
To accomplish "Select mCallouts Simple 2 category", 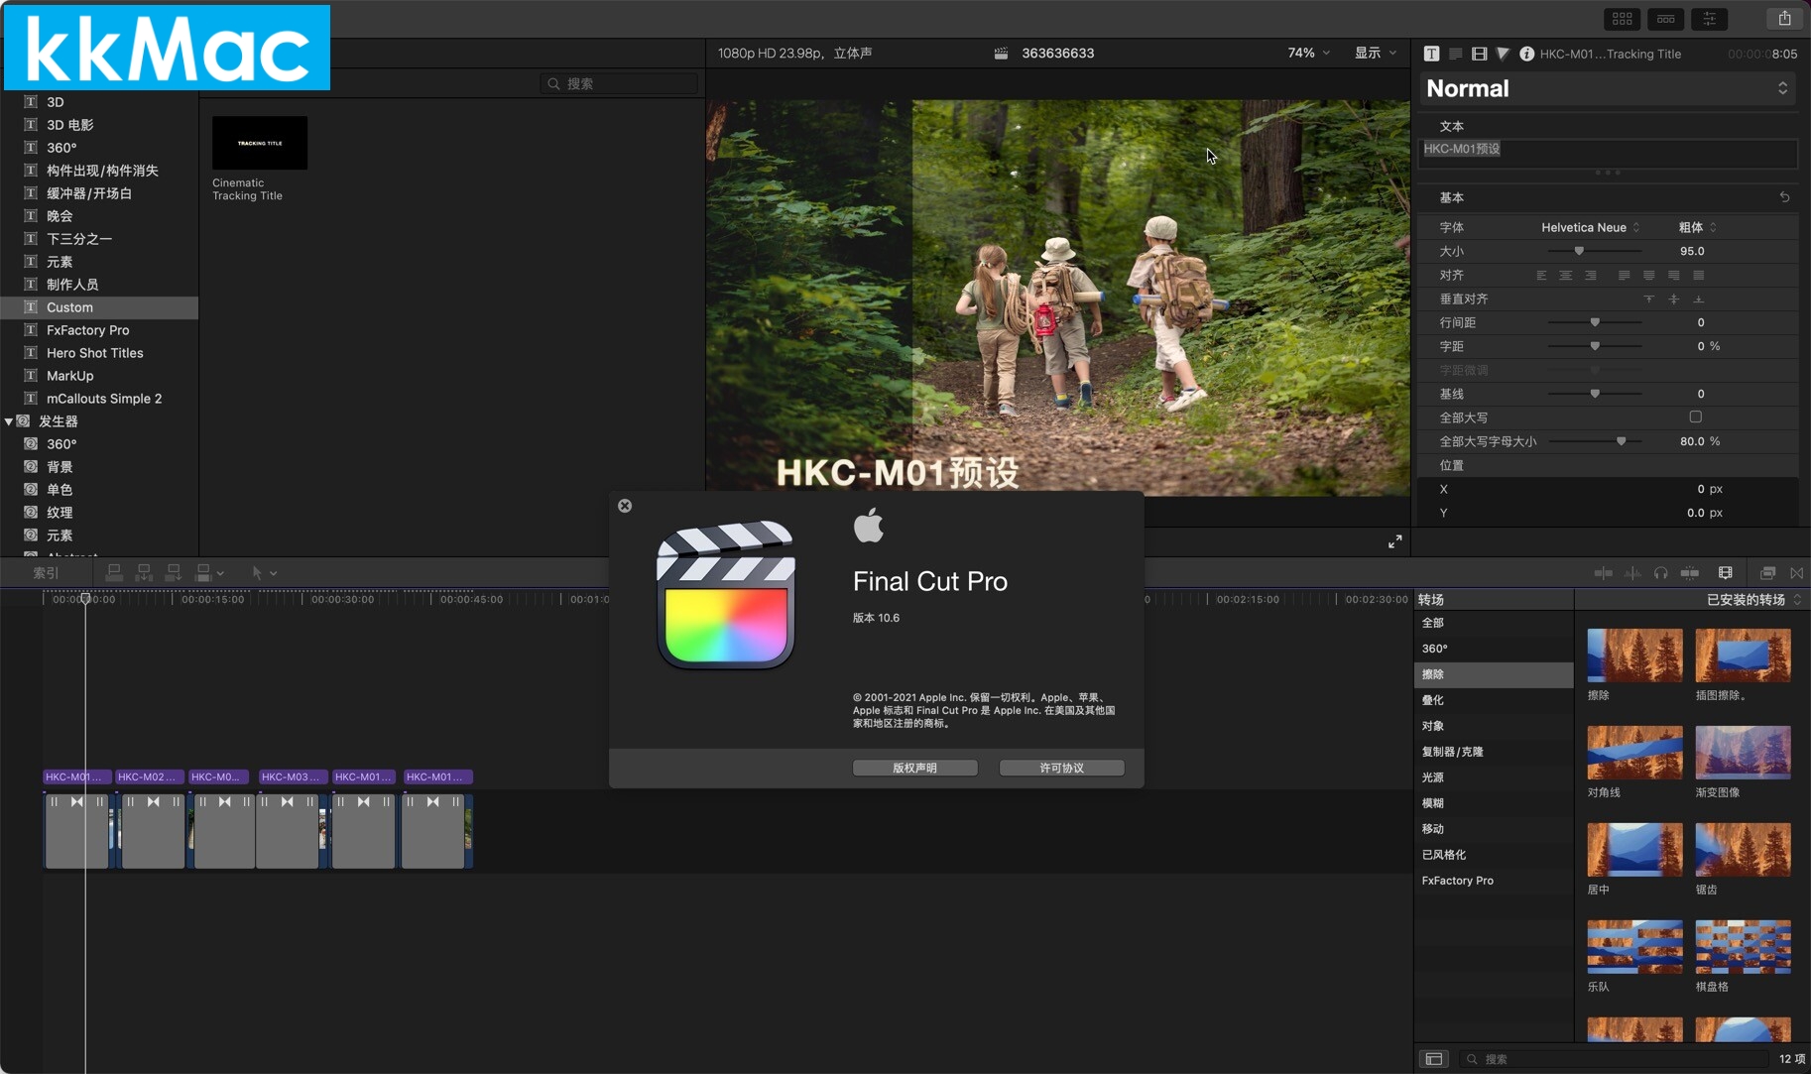I will 99,399.
